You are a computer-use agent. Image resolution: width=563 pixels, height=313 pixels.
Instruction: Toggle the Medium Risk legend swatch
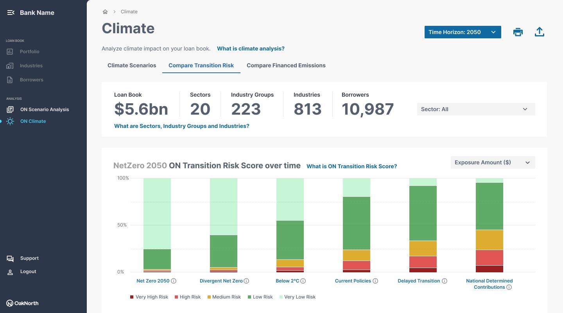(209, 297)
